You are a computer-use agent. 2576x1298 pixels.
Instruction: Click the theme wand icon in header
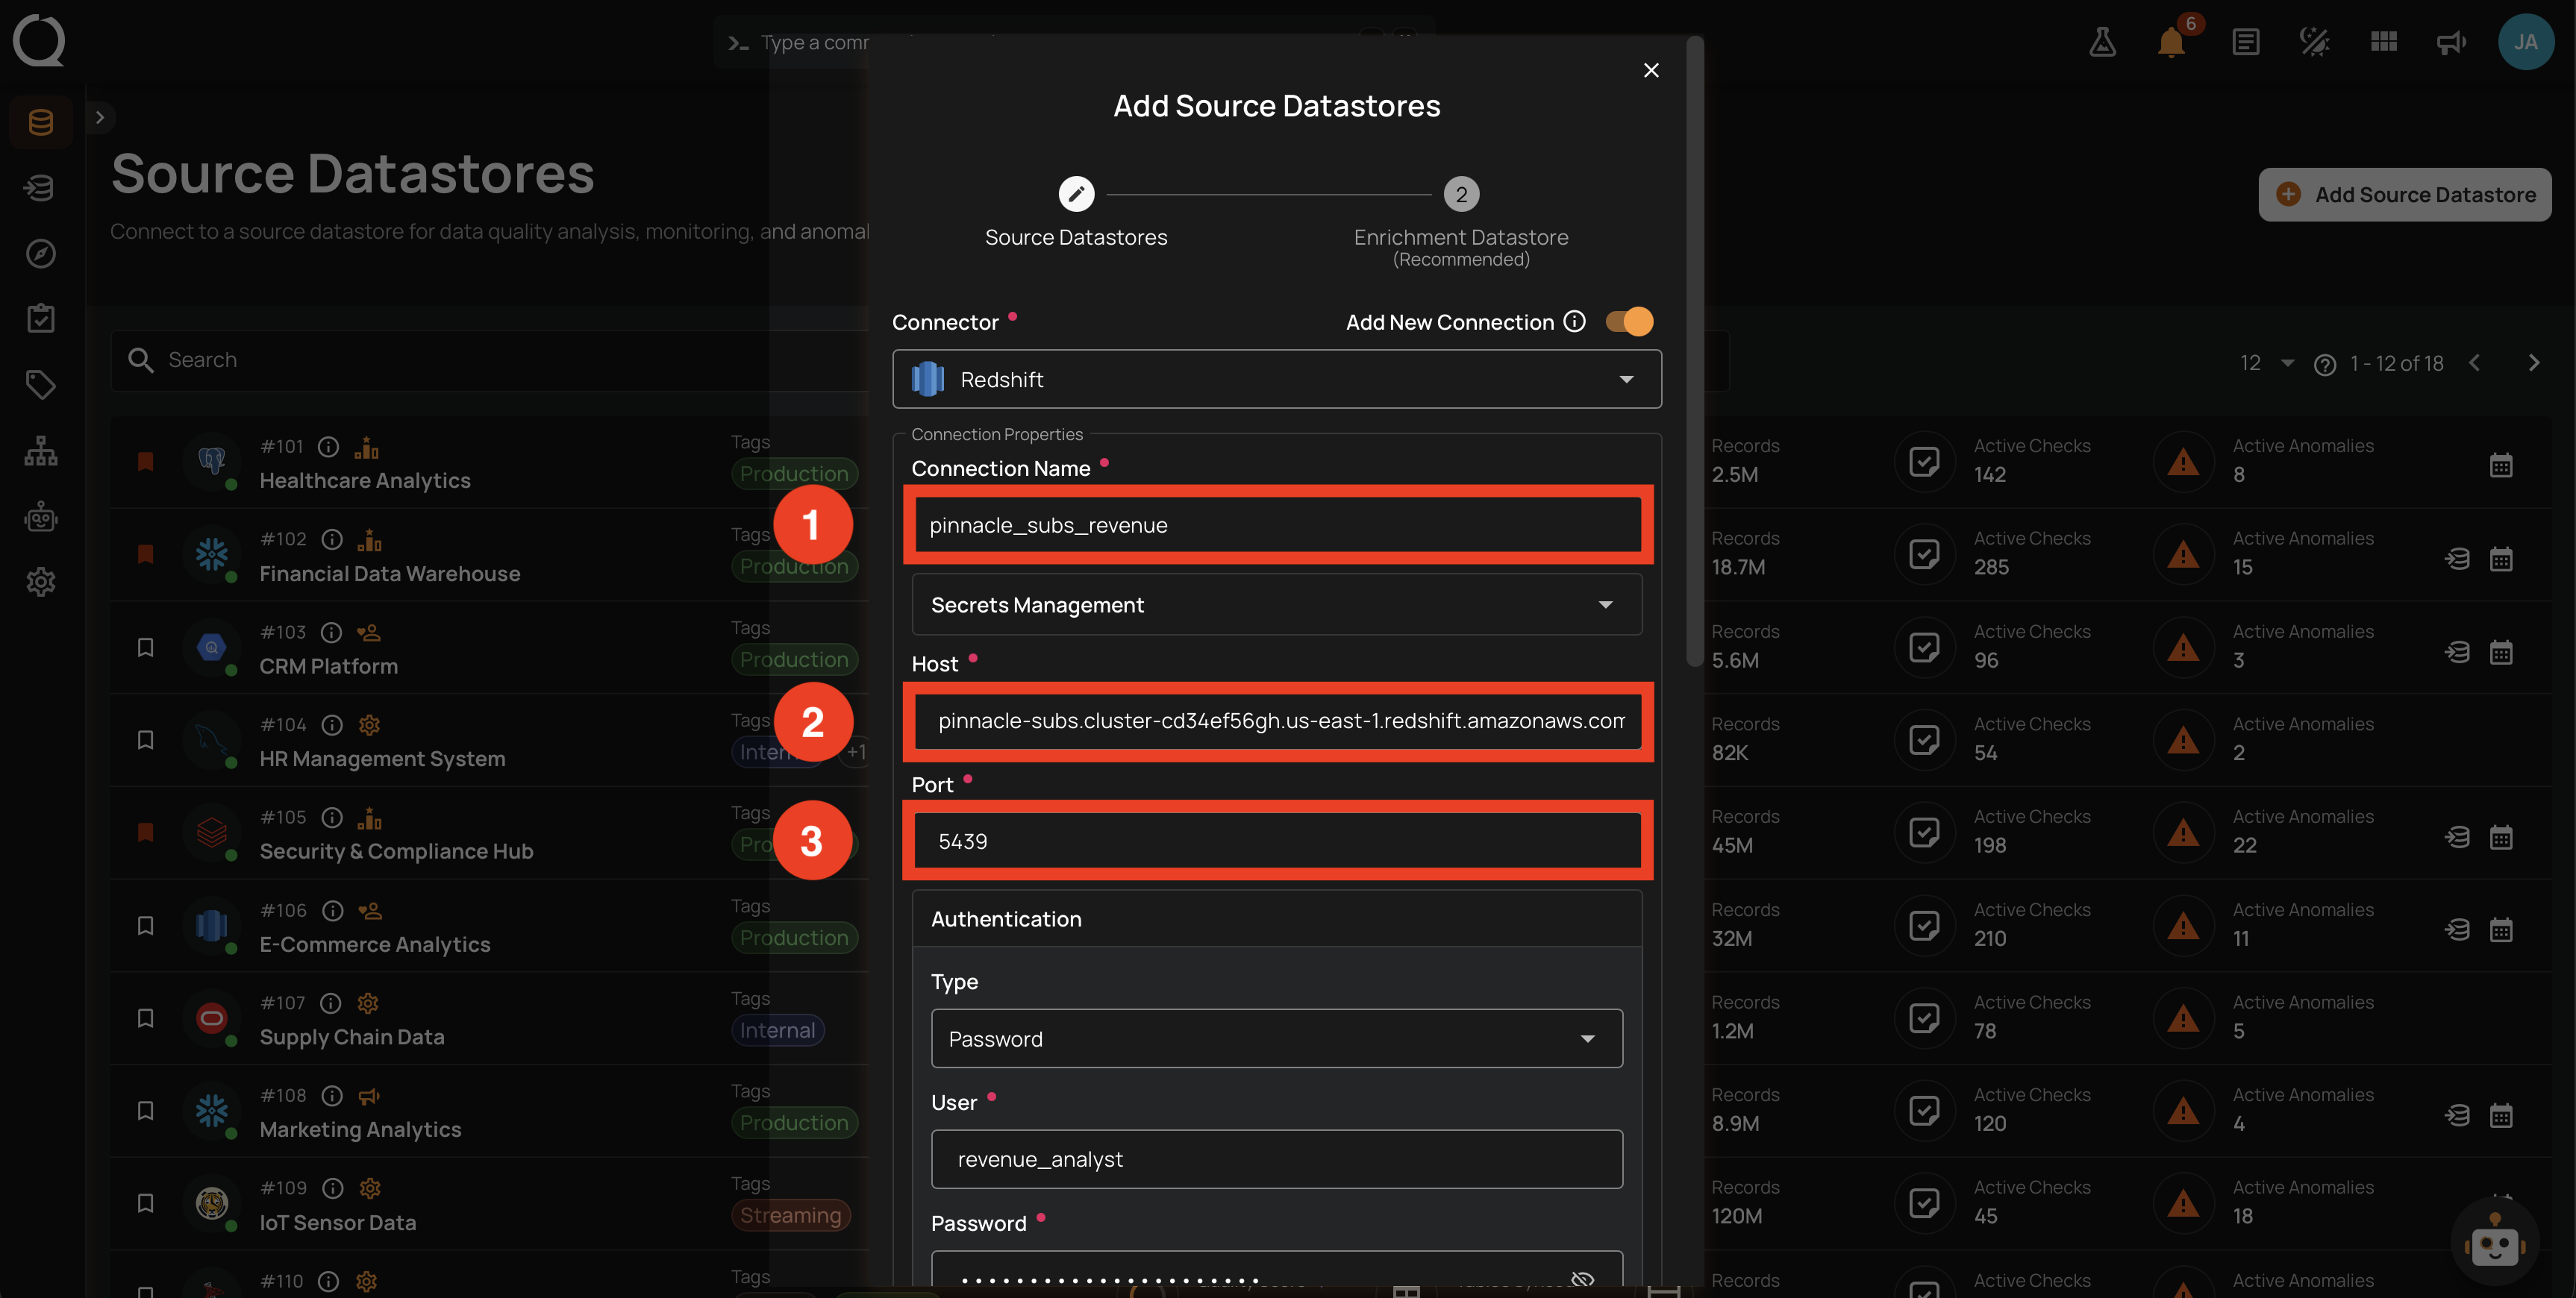click(x=2314, y=42)
